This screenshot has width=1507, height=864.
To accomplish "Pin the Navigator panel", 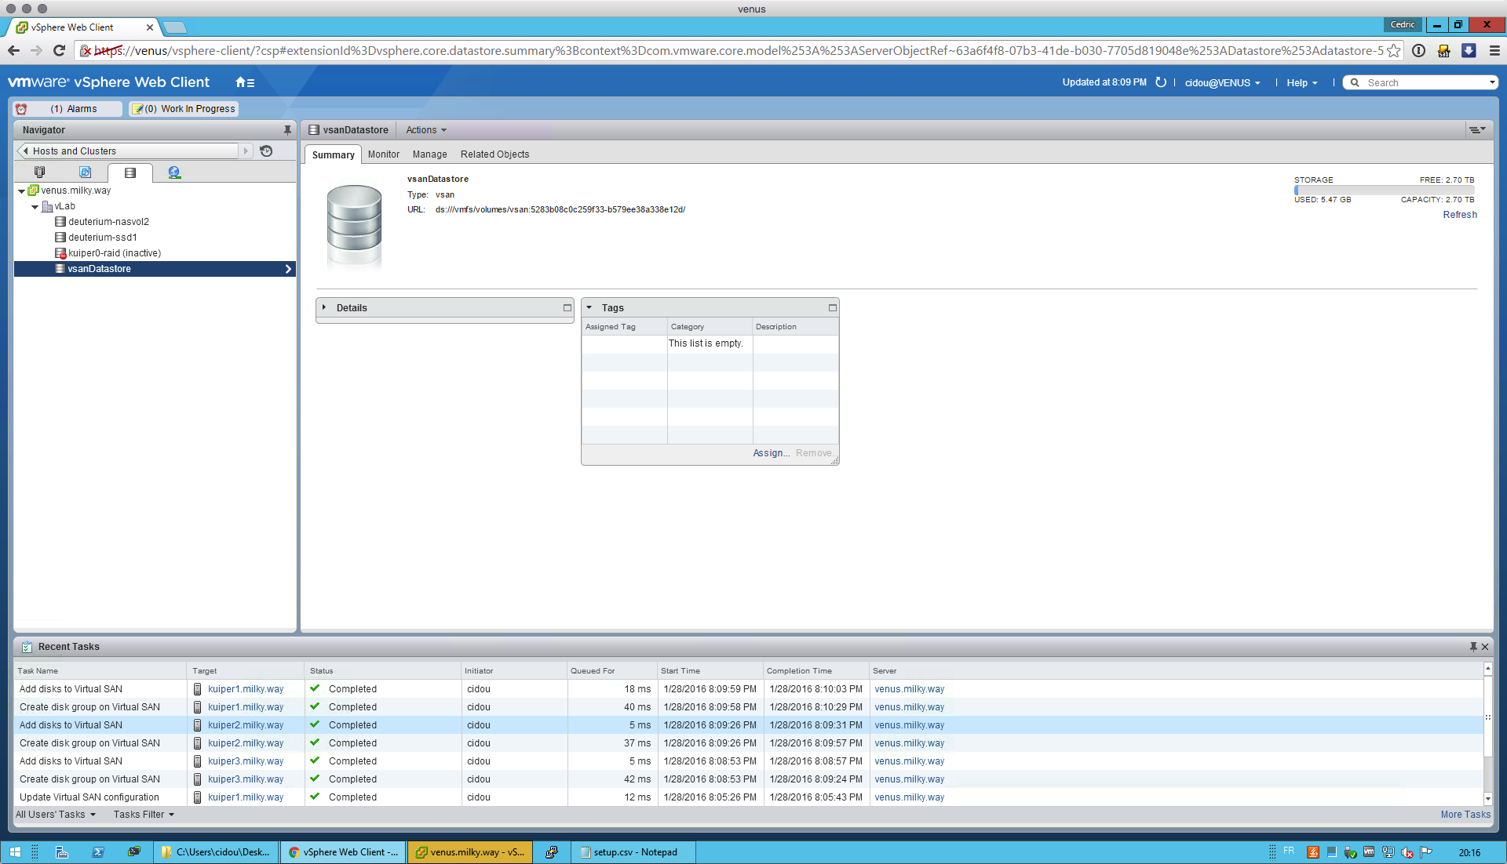I will point(287,130).
